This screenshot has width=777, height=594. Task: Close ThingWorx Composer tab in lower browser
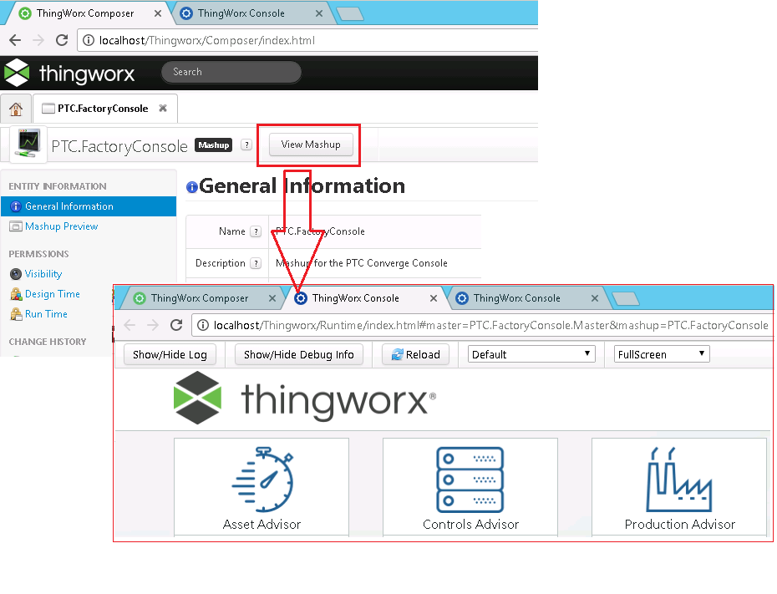tap(272, 298)
